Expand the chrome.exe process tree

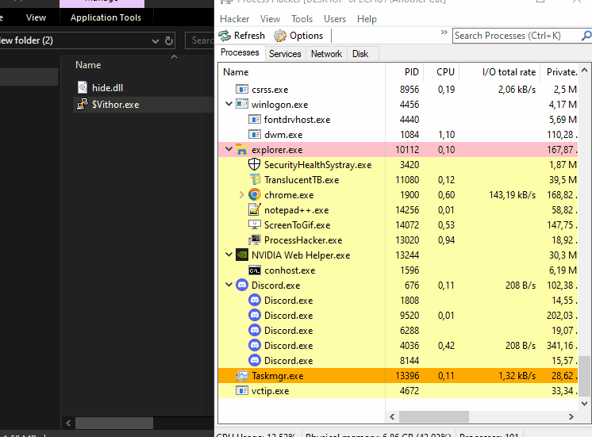[x=242, y=195]
